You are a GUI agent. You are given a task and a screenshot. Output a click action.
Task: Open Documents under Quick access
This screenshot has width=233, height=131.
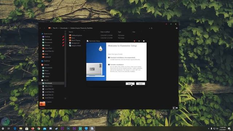click(47, 42)
